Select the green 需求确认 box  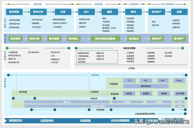74,39
